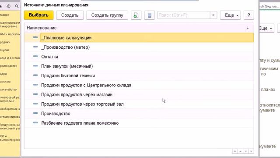Open the Казначейство section in the sidebar
Viewport: 280px width, 158px height.
(x=8, y=90)
